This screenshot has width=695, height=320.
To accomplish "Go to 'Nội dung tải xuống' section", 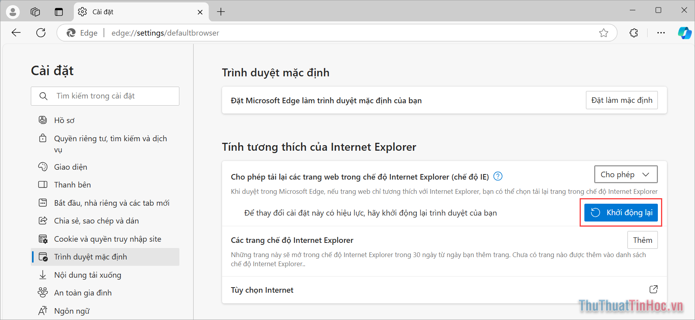I will (87, 275).
